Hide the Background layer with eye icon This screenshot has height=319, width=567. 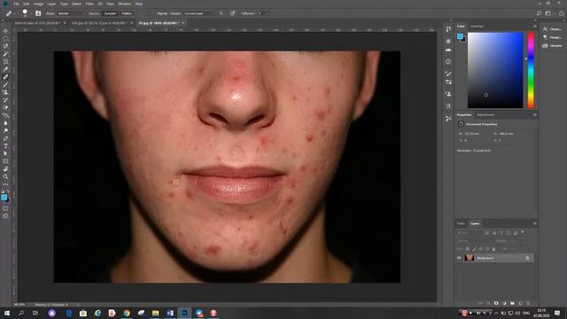(459, 258)
